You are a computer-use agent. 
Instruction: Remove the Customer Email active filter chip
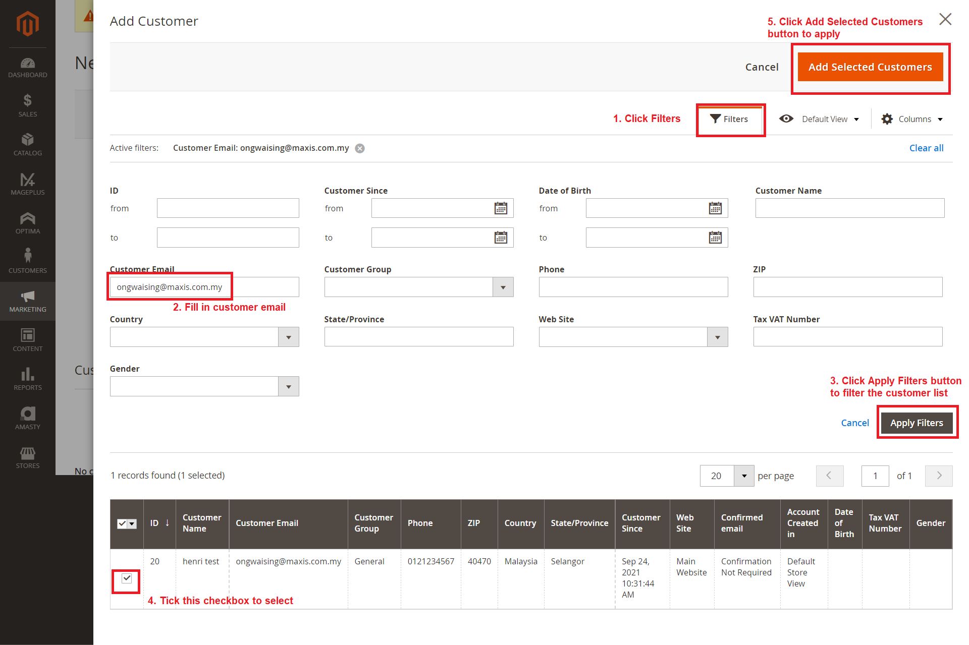(360, 148)
